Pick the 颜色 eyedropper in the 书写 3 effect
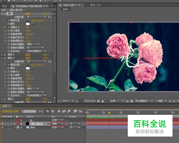 (33, 68)
